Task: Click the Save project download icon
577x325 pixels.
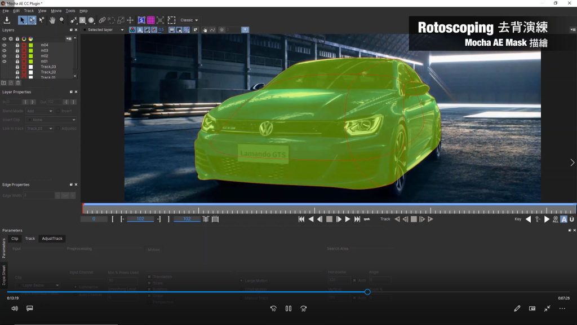Action: tap(7, 20)
